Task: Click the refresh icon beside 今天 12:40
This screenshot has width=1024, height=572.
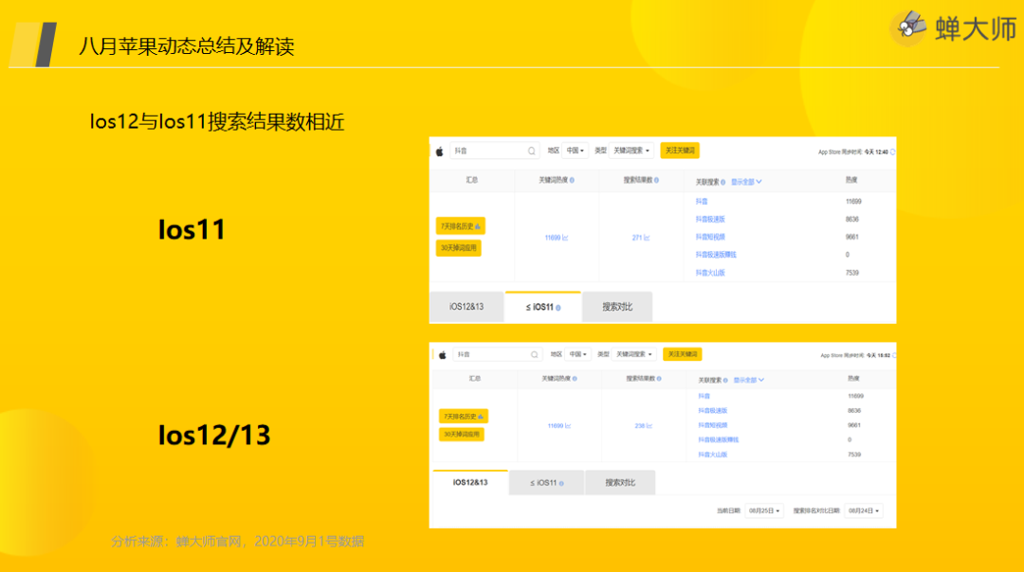Action: click(893, 152)
